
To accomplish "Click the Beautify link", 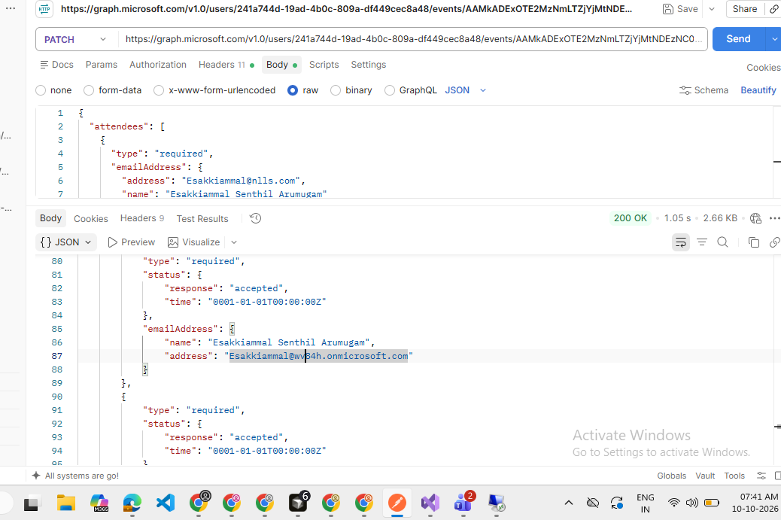I will click(758, 90).
